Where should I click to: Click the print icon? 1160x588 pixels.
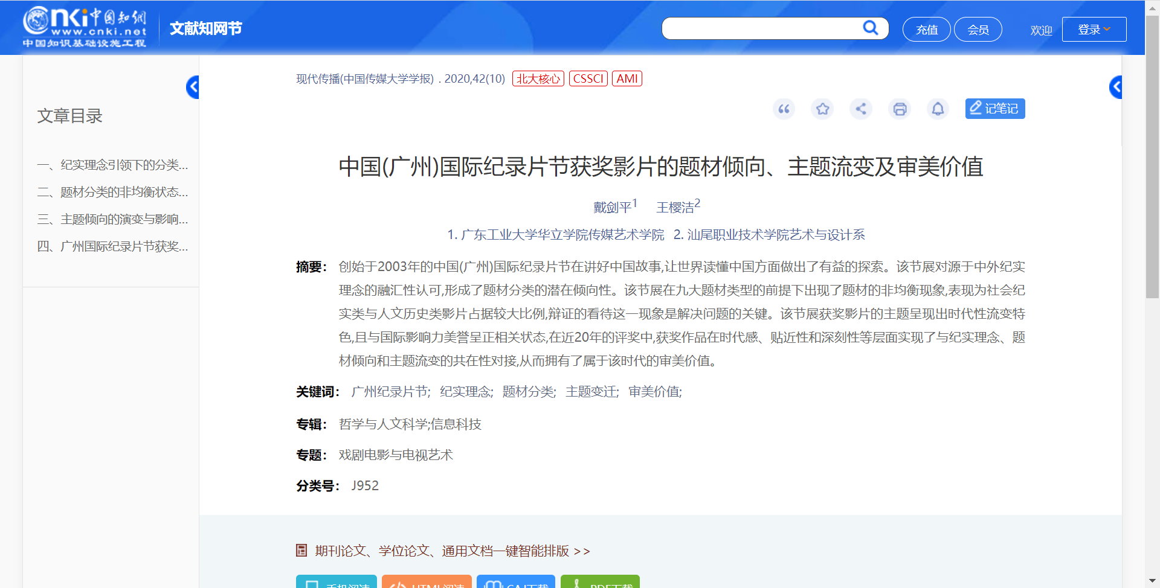click(900, 109)
